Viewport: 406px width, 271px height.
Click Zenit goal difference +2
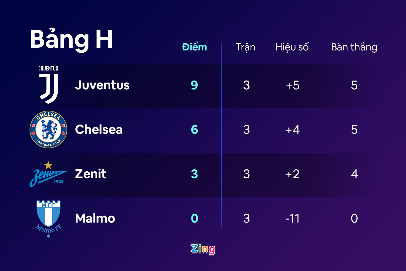[x=292, y=174]
